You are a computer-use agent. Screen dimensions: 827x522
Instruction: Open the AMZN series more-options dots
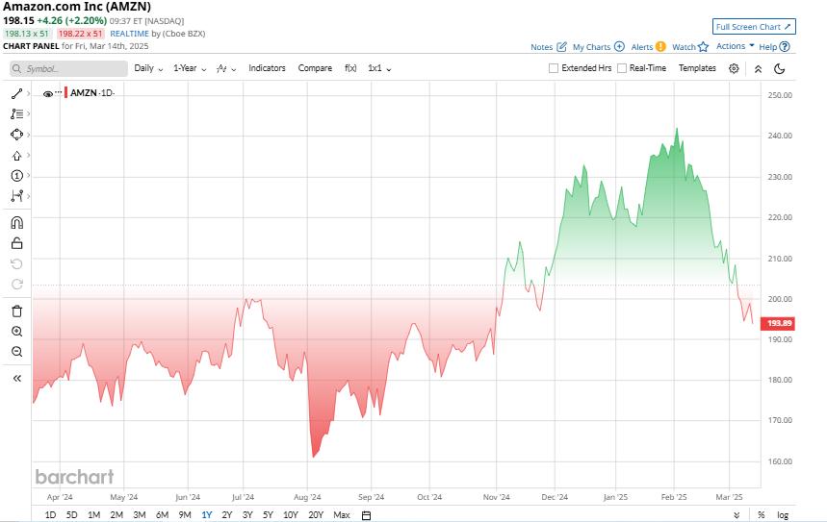[58, 92]
